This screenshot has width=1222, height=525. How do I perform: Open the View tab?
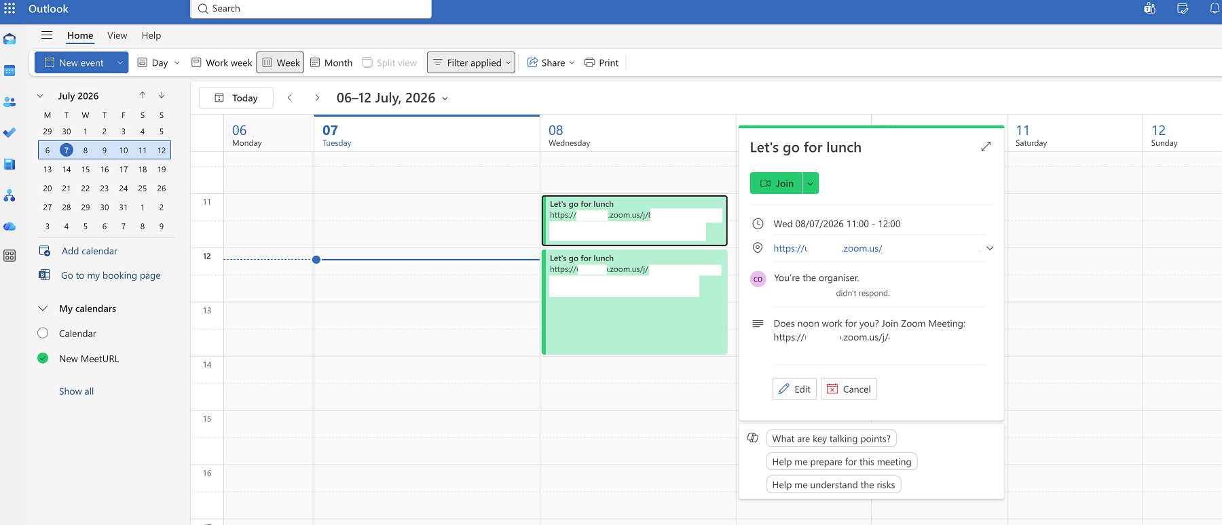click(117, 35)
